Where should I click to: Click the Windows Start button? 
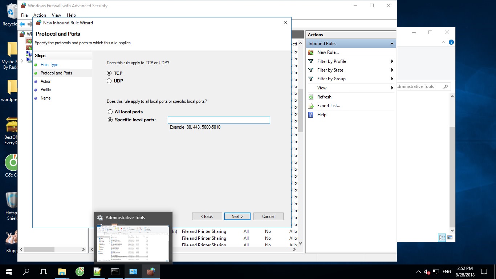pyautogui.click(x=8, y=272)
